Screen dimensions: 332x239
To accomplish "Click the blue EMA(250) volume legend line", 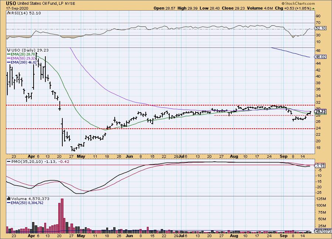I will point(8,203).
